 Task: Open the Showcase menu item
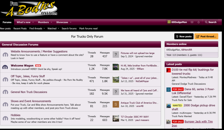(x=62, y=22)
